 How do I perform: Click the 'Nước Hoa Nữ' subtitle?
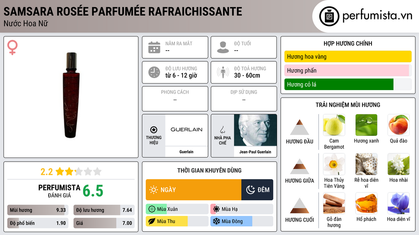26,24
